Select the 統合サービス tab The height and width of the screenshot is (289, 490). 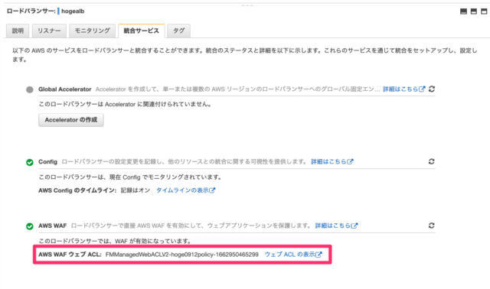[141, 31]
